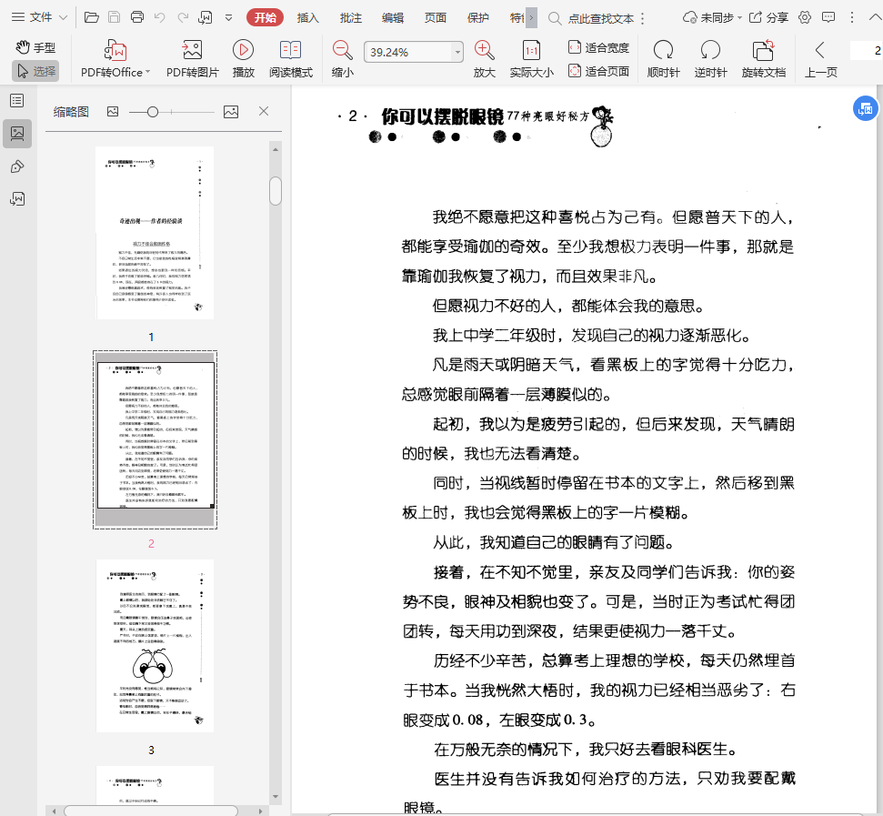883x816 pixels.
Task: Open the comment feedback icon in title bar
Action: [x=828, y=17]
